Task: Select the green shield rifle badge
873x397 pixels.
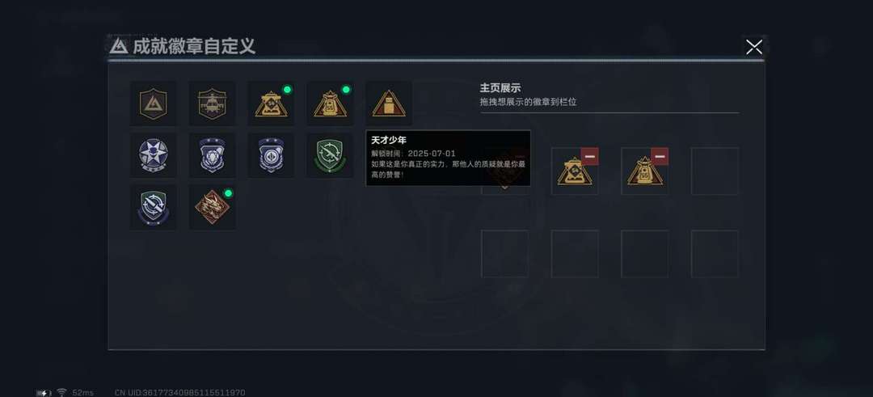Action: coord(330,155)
